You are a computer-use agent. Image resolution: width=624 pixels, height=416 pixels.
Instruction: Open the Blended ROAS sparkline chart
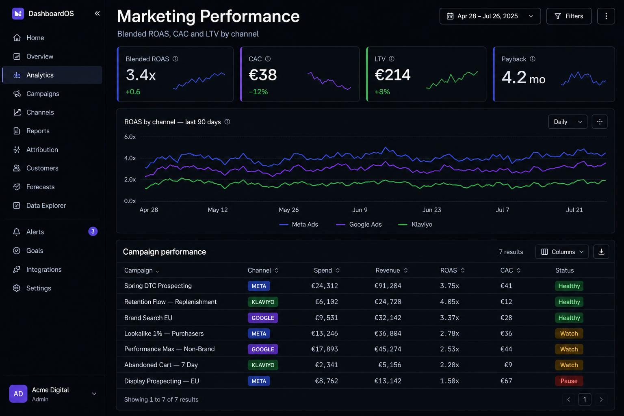click(x=199, y=80)
